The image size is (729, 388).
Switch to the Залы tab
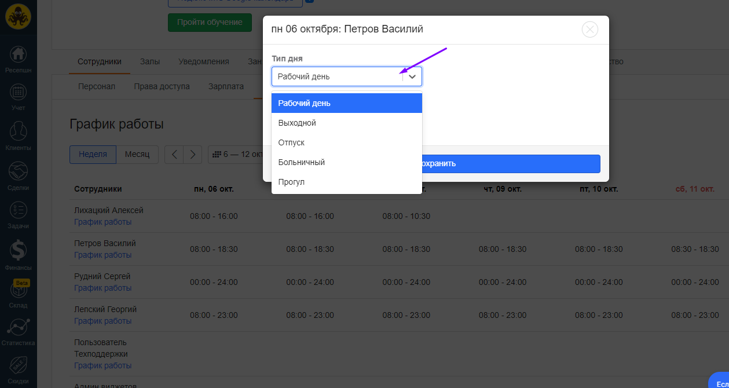point(150,62)
